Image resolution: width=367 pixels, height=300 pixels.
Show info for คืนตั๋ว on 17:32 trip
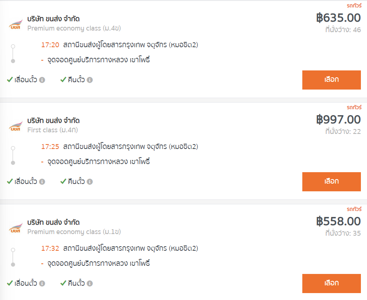(x=90, y=284)
